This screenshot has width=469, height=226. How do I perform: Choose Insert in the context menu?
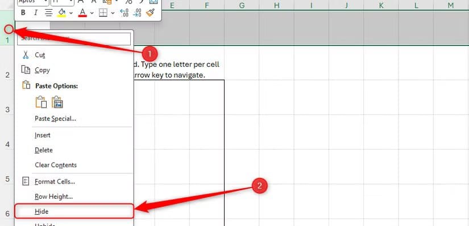point(74,135)
